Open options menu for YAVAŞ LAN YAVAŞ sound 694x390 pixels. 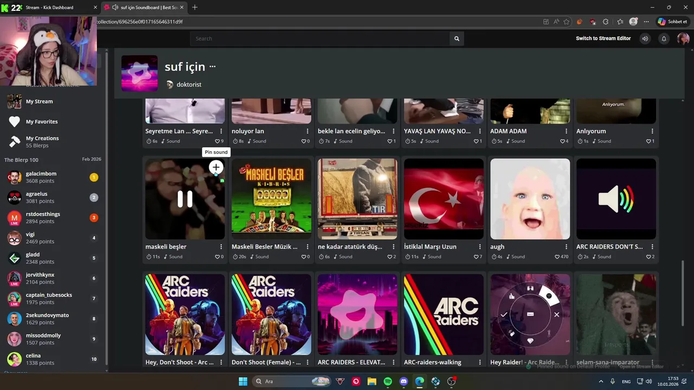coord(480,131)
